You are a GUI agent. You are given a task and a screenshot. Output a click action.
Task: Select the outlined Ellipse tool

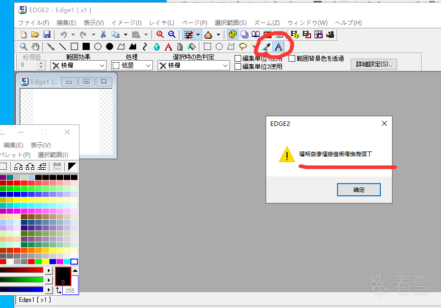[x=98, y=47]
